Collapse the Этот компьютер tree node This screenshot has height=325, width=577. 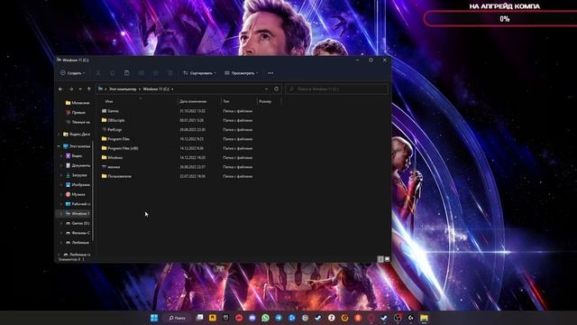pyautogui.click(x=60, y=146)
